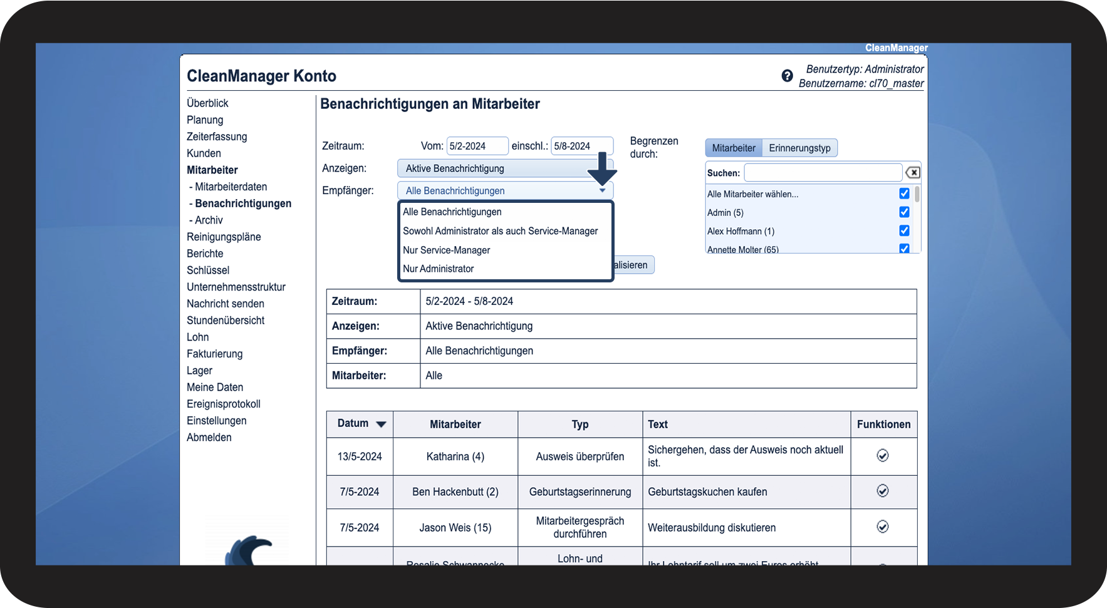1107x608 pixels.
Task: Select 'Nur Service-Manager' from dropdown list
Action: (x=446, y=250)
